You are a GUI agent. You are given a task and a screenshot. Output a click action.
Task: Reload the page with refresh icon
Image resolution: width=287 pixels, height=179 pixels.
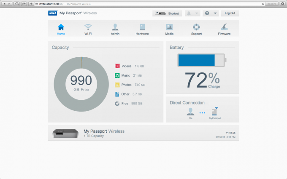click(x=263, y=4)
